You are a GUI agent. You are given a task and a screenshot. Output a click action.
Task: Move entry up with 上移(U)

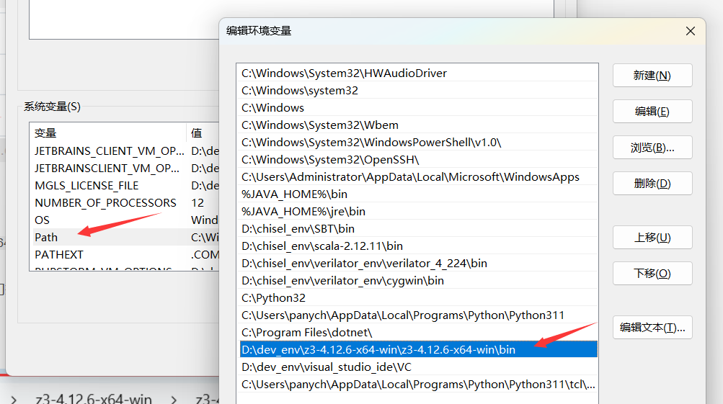652,238
